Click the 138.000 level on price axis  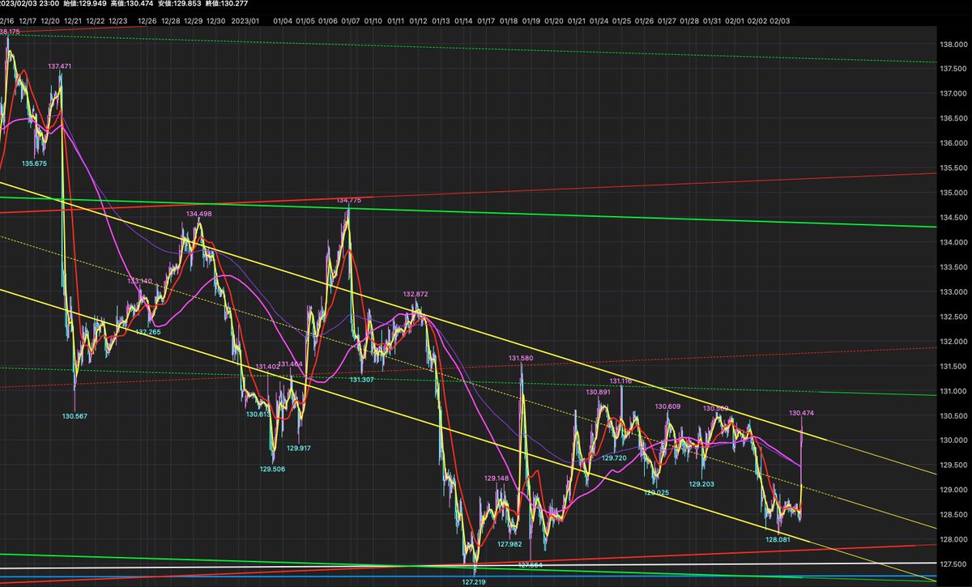pos(953,44)
